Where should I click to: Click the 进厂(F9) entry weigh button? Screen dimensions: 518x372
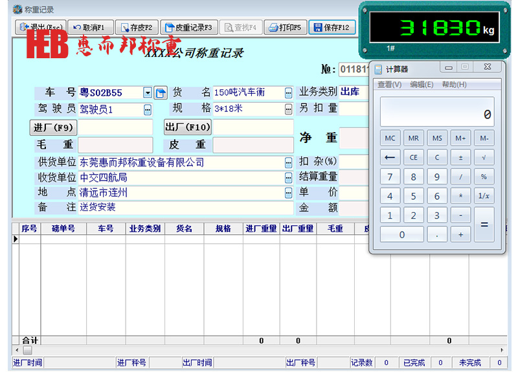(54, 127)
